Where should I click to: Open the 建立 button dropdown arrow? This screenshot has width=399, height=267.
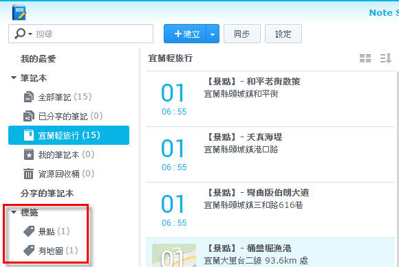pos(213,34)
